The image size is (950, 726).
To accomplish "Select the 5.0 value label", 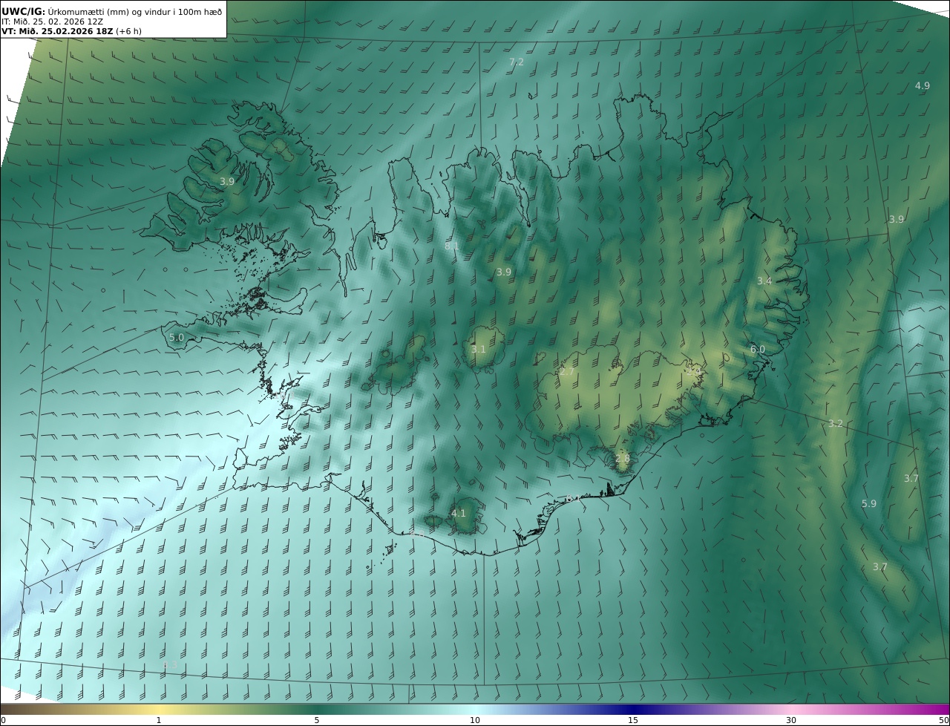I will [177, 338].
